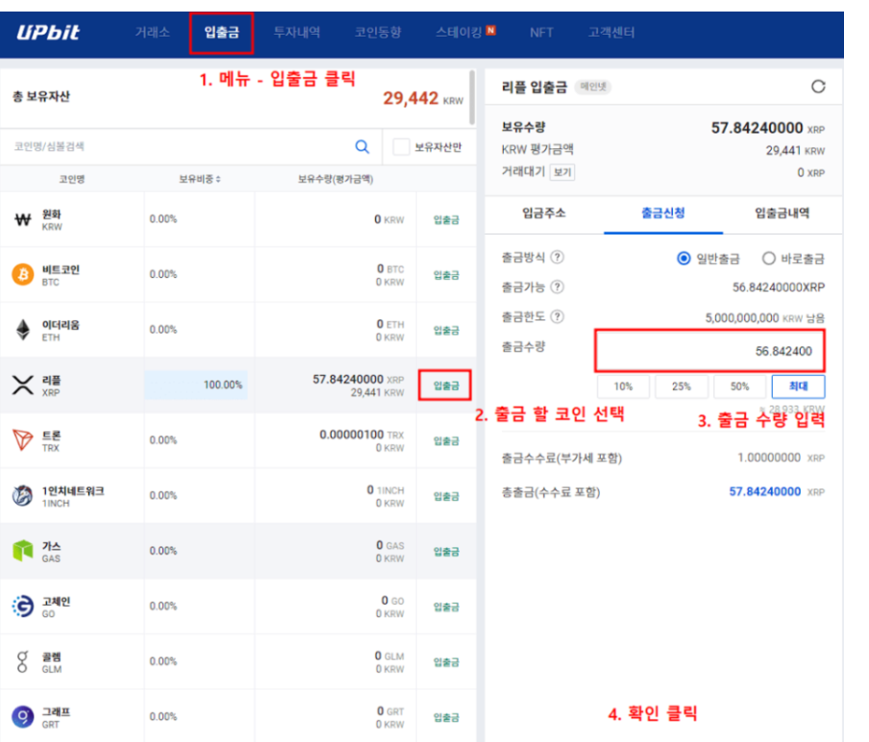
Task: Click the 메인넷 badge
Action: click(592, 87)
